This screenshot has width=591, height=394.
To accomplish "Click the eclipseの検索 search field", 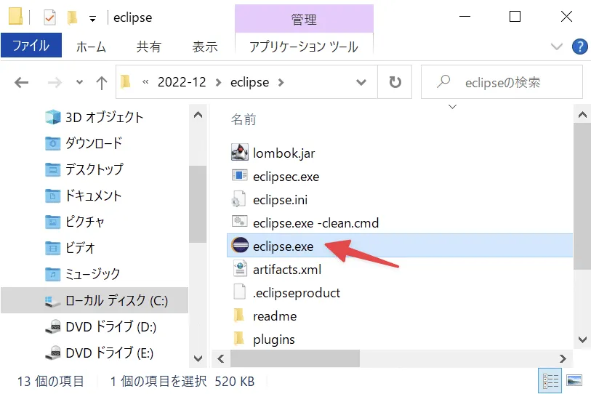I will pos(502,82).
